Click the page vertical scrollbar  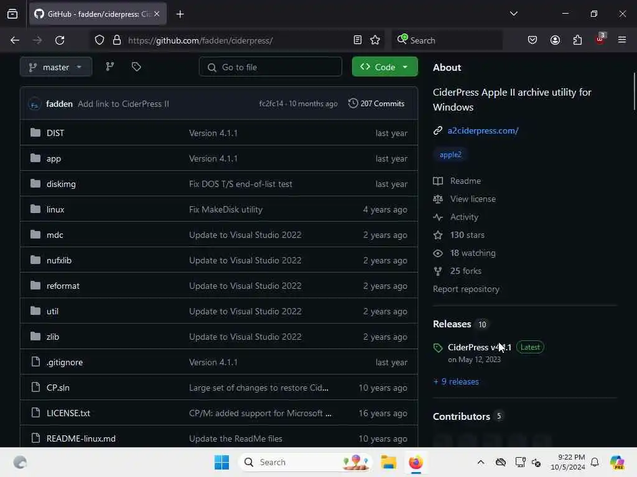634,91
